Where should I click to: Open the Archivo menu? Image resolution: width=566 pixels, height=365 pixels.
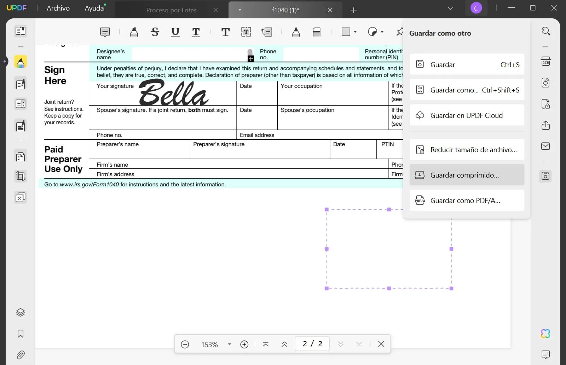click(x=58, y=8)
